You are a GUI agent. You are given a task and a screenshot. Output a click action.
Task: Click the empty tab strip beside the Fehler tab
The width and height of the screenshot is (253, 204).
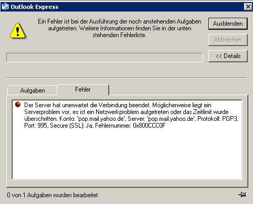(178, 90)
